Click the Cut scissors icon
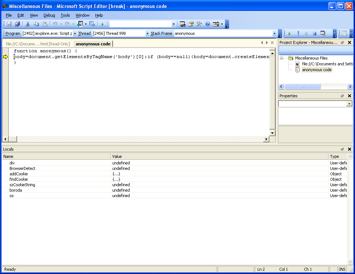The width and height of the screenshot is (355, 274). 27,24
